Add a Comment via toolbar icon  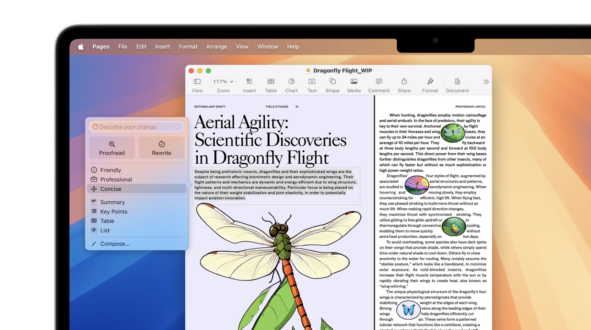point(379,82)
